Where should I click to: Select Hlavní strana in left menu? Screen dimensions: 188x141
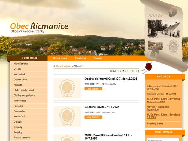coord(29,64)
